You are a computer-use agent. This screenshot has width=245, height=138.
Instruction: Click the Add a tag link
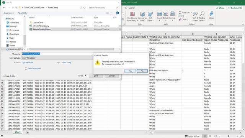tap(67, 62)
